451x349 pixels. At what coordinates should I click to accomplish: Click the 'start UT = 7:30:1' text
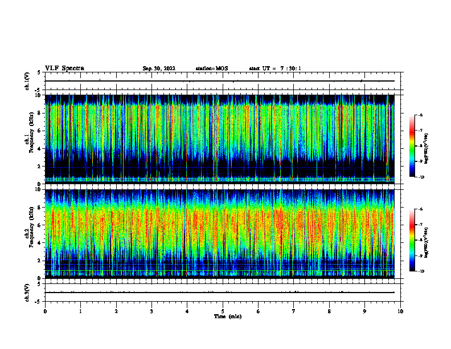[275, 68]
